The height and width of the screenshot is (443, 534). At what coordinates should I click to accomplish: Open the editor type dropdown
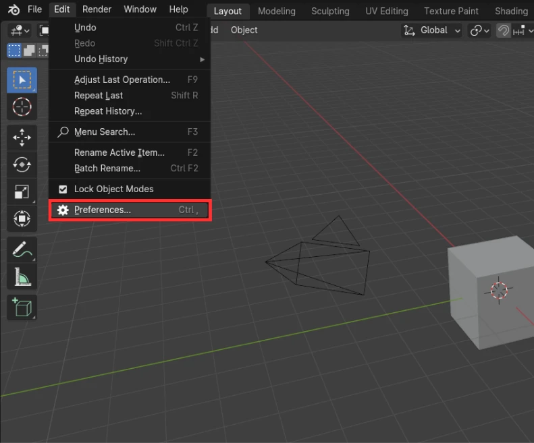tap(20, 30)
